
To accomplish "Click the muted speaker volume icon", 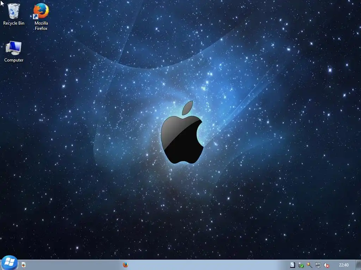I will (x=326, y=265).
